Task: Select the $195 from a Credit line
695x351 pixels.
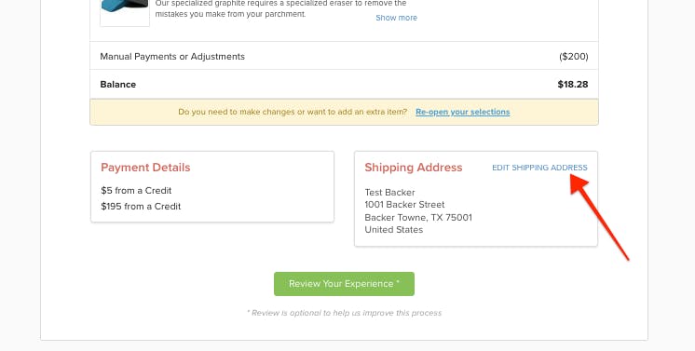Action: tap(141, 206)
